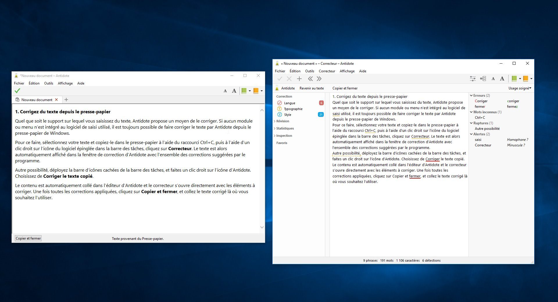This screenshot has height=302, width=558.
Task: Decrease text size in Correcteur window
Action: tap(493, 79)
